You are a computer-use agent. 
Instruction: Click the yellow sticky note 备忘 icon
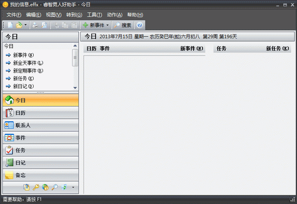(9, 175)
